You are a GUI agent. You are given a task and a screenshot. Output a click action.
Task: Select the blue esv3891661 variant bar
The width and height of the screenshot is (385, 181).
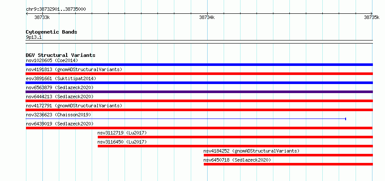tap(199, 83)
